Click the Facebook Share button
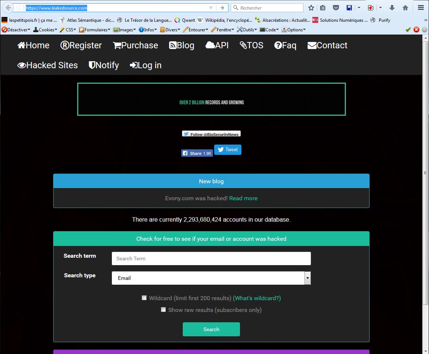 197,153
